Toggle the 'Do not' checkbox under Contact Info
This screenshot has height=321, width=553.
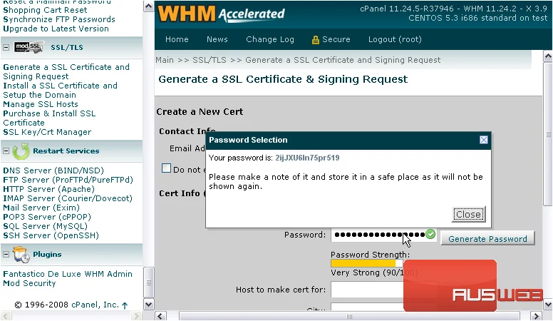(x=166, y=168)
